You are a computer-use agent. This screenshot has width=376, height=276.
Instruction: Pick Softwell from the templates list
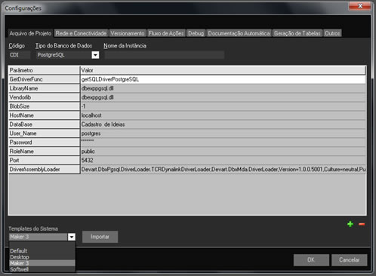point(20,269)
